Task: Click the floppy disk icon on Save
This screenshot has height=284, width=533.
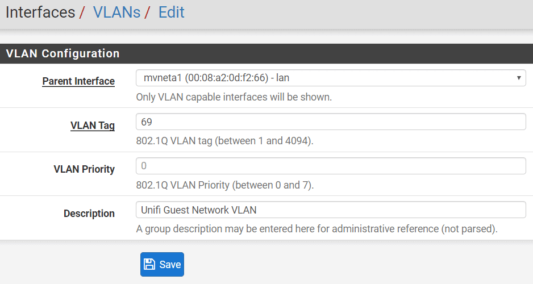Action: pyautogui.click(x=149, y=264)
